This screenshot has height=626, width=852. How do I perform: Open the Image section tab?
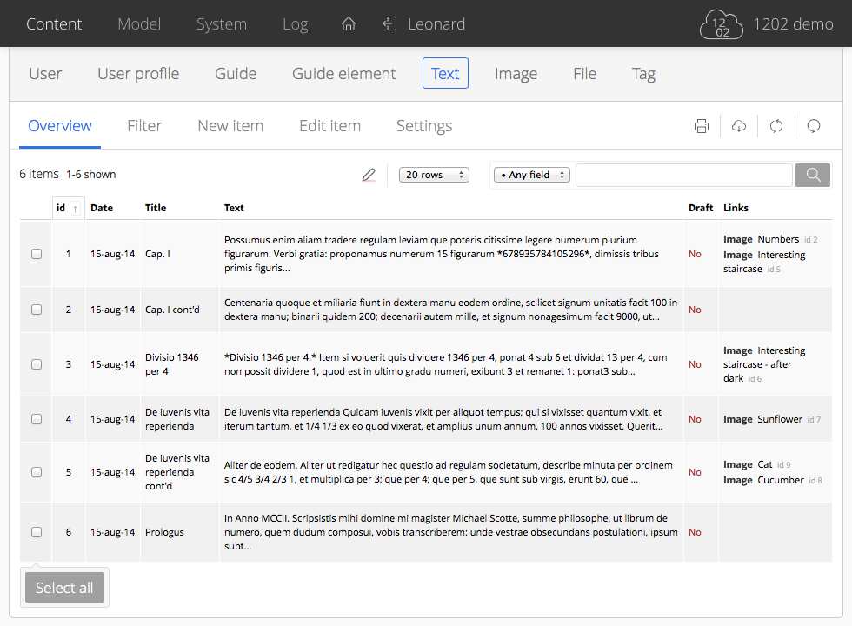click(516, 74)
